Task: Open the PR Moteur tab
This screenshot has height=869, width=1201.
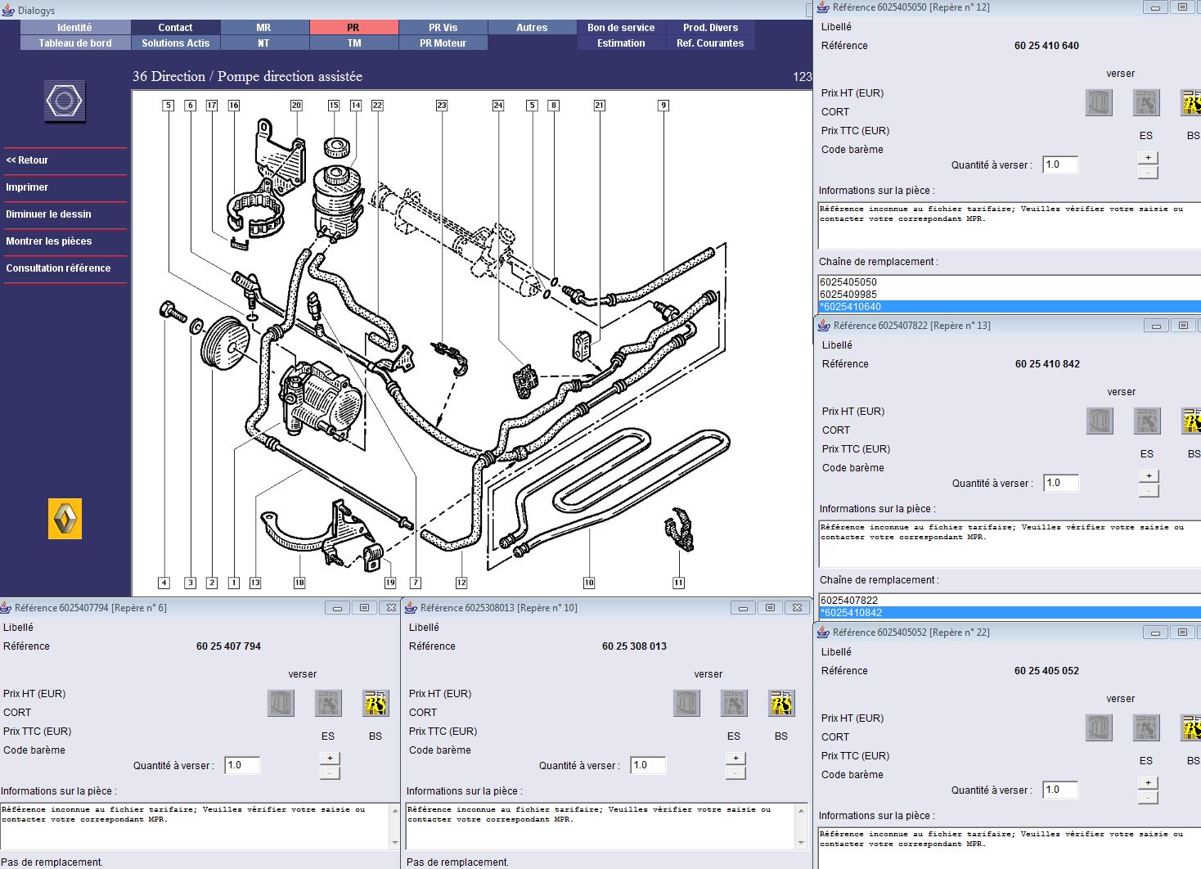Action: [443, 43]
